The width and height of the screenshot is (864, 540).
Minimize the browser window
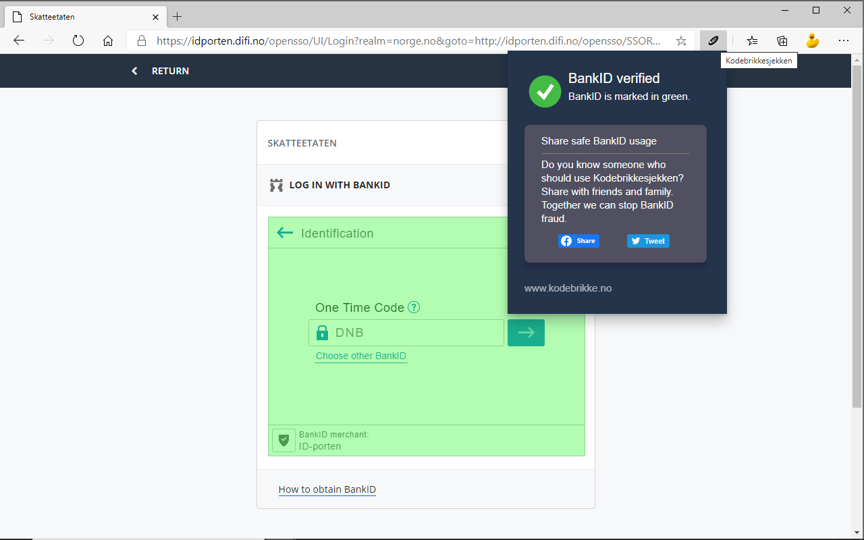[x=785, y=10]
